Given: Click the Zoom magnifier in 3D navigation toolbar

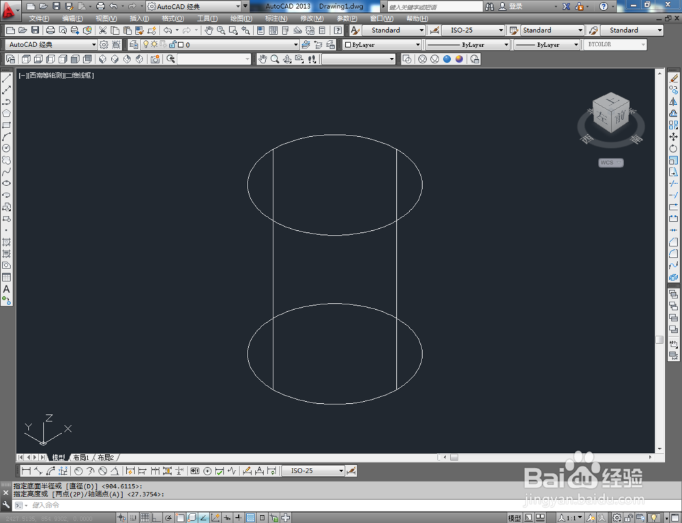Looking at the screenshot, I should tap(275, 59).
